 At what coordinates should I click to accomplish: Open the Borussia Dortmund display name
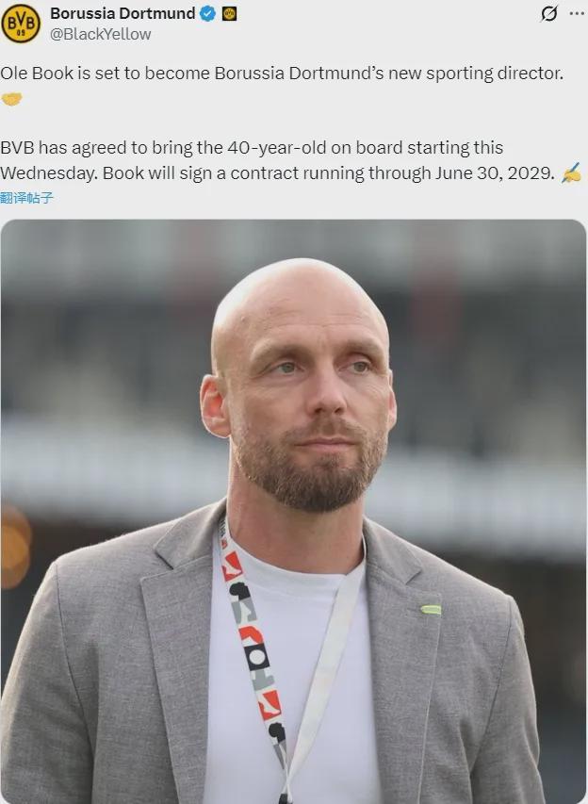coord(122,13)
